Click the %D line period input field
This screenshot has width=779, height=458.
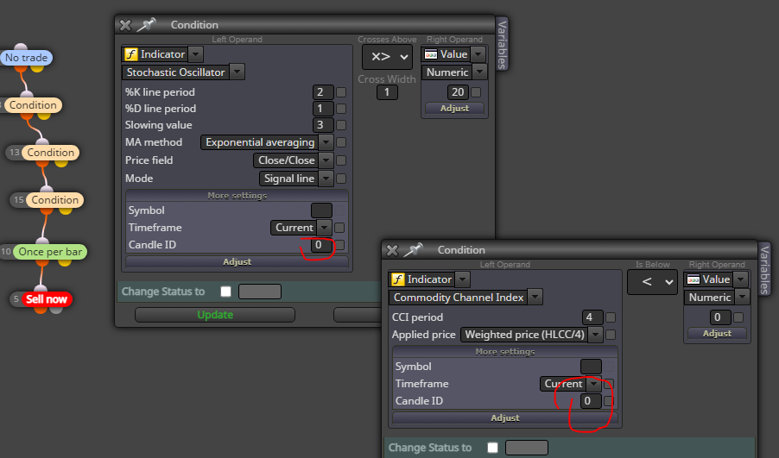322,109
